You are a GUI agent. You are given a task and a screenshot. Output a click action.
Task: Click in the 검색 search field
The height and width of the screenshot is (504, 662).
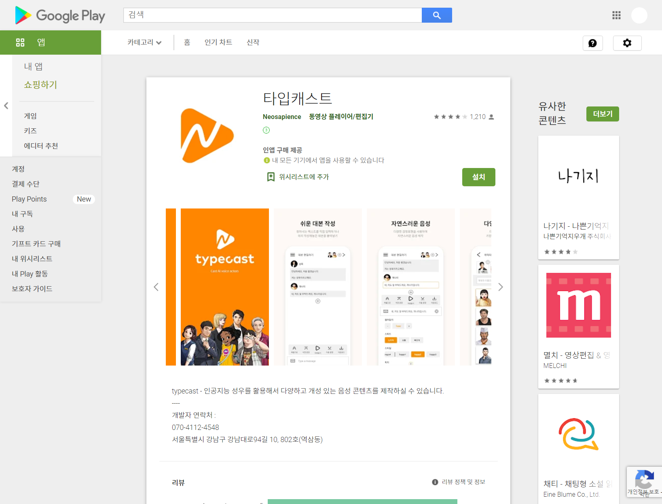pyautogui.click(x=273, y=15)
